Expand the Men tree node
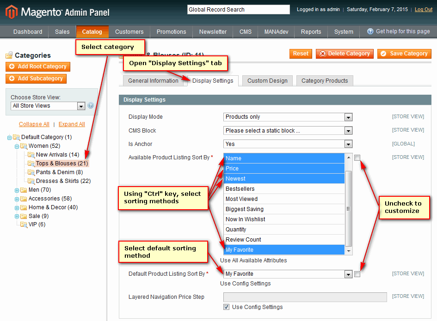Image resolution: width=437 pixels, height=321 pixels. [x=17, y=190]
